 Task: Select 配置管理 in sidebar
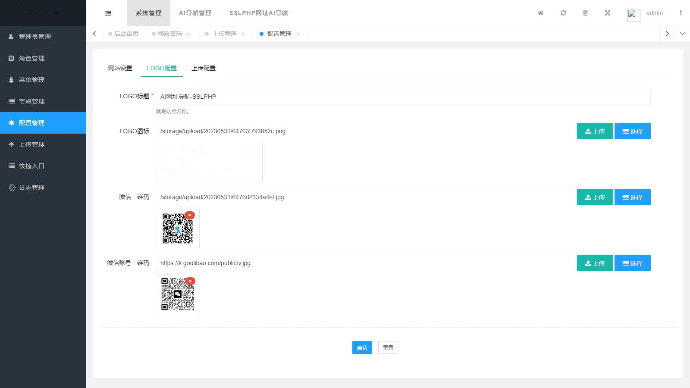click(x=43, y=123)
